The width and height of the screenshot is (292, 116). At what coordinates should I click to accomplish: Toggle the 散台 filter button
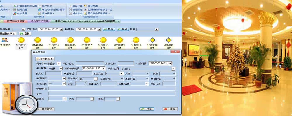(109, 29)
